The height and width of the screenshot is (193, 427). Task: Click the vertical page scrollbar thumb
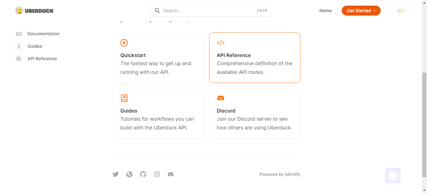coord(424,124)
